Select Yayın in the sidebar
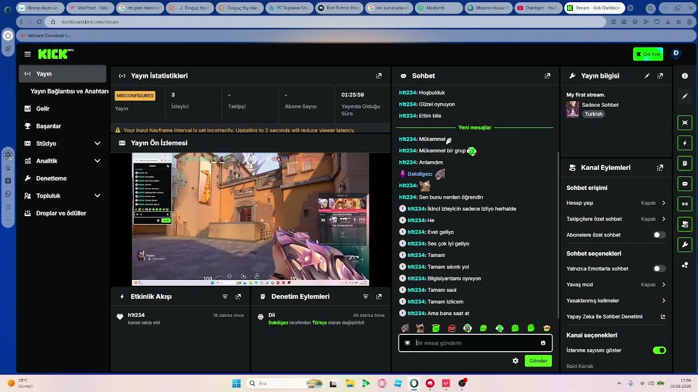This screenshot has width=698, height=392. point(63,74)
